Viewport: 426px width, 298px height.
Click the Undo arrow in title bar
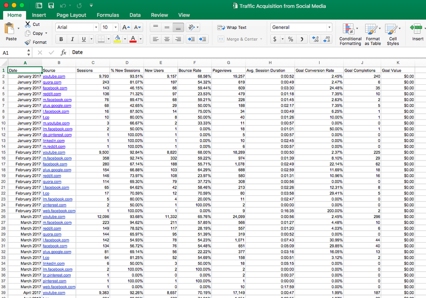pyautogui.click(x=63, y=6)
